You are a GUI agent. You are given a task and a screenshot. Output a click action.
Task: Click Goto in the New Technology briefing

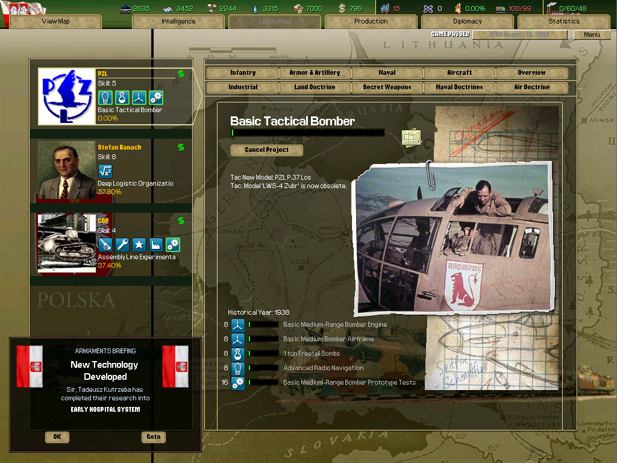click(154, 437)
